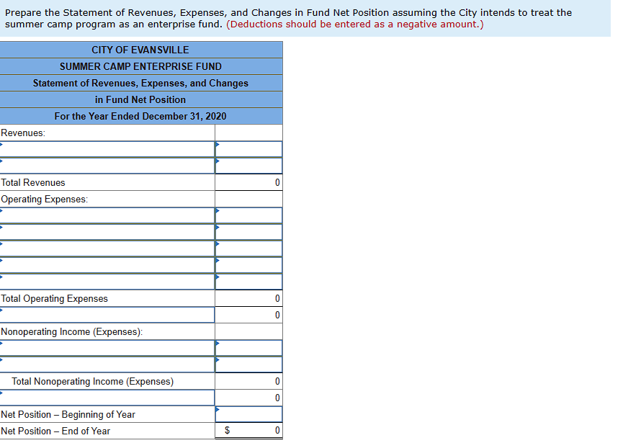Screen dimensions: 641x443
Task: Click the Total Operating Expenses amount cell
Action: 248,298
